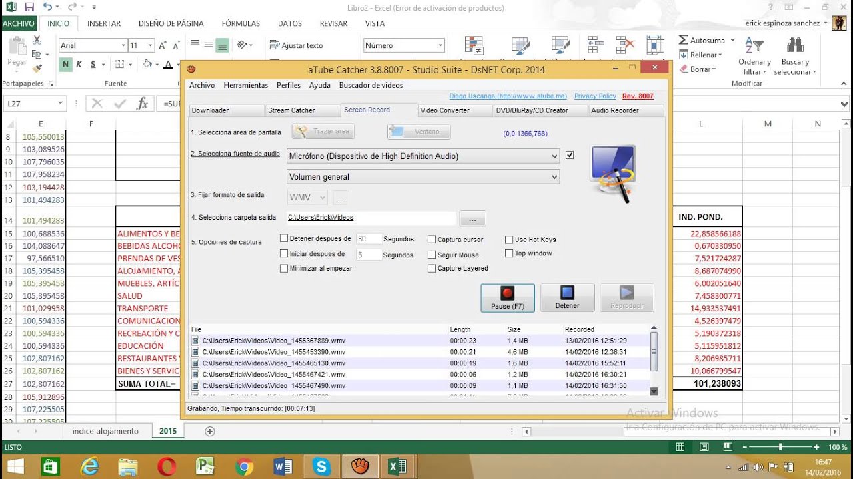The image size is (853, 479).
Task: Open the 2015 sheet tab
Action: click(168, 431)
